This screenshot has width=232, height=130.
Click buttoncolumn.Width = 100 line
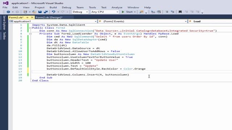[x=69, y=63]
